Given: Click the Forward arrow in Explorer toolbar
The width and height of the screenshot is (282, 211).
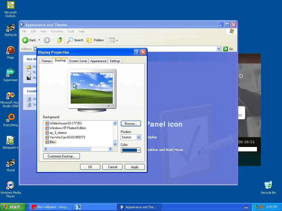Looking at the screenshot, I should (47, 40).
